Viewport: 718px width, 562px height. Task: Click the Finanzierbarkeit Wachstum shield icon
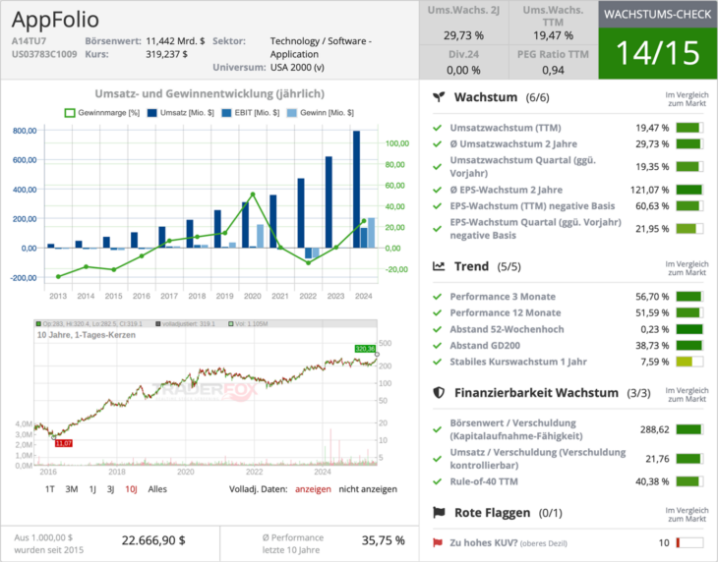tap(439, 393)
